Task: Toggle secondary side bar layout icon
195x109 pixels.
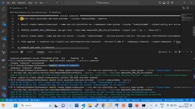Action: (168, 3)
